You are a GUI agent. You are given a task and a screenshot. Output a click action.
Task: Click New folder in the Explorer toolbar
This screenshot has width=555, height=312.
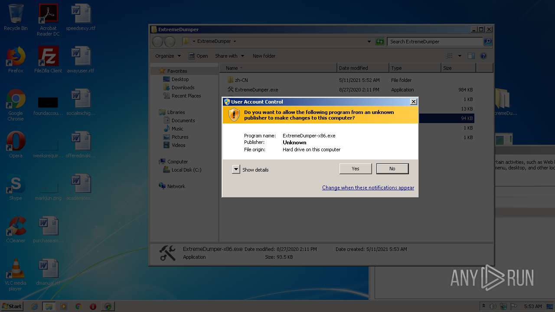(x=264, y=56)
